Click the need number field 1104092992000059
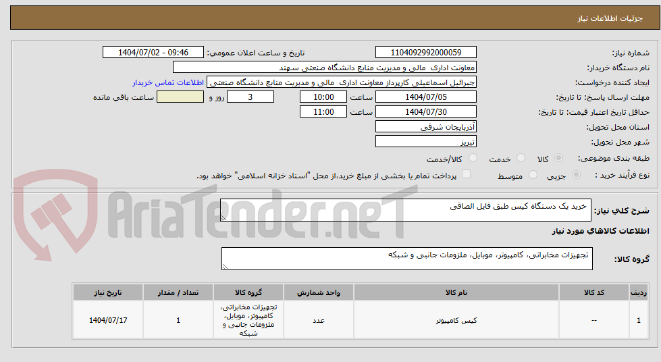This screenshot has height=362, width=661. click(426, 52)
